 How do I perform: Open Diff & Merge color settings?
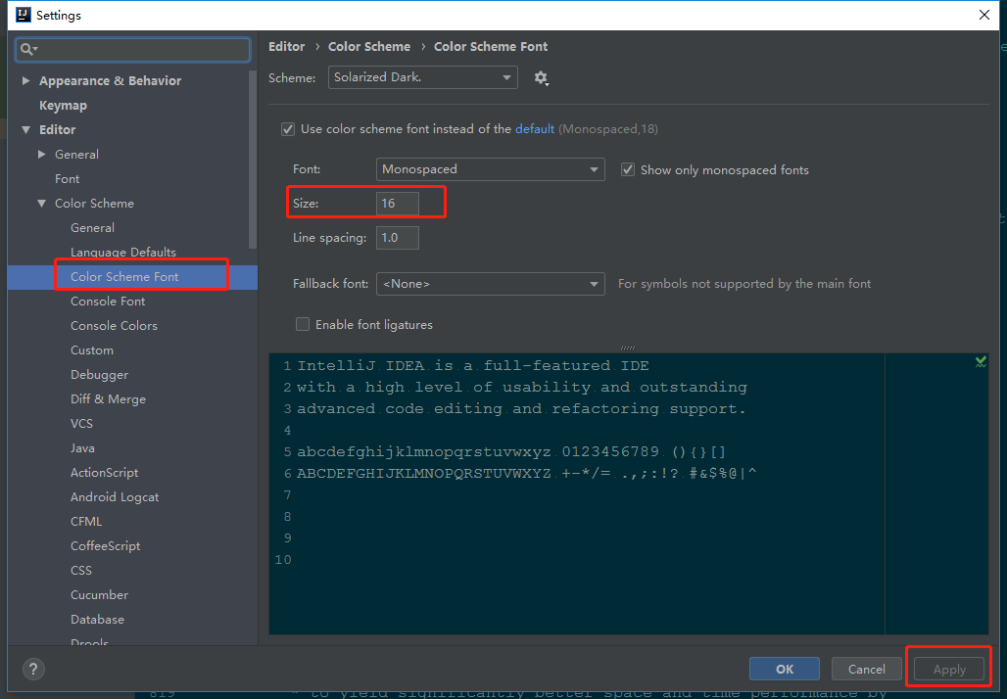tap(108, 399)
